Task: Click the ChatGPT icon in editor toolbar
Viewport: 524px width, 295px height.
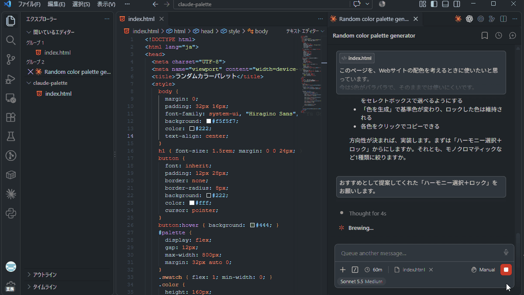Action: pos(469,19)
